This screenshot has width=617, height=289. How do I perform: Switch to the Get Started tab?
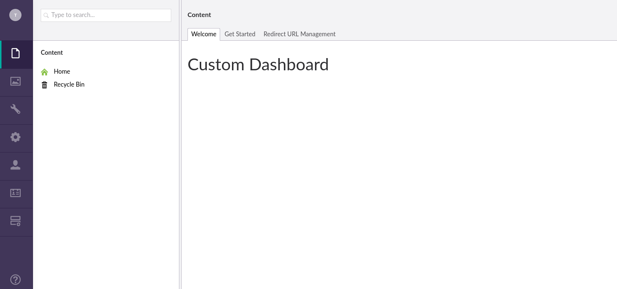pos(240,34)
